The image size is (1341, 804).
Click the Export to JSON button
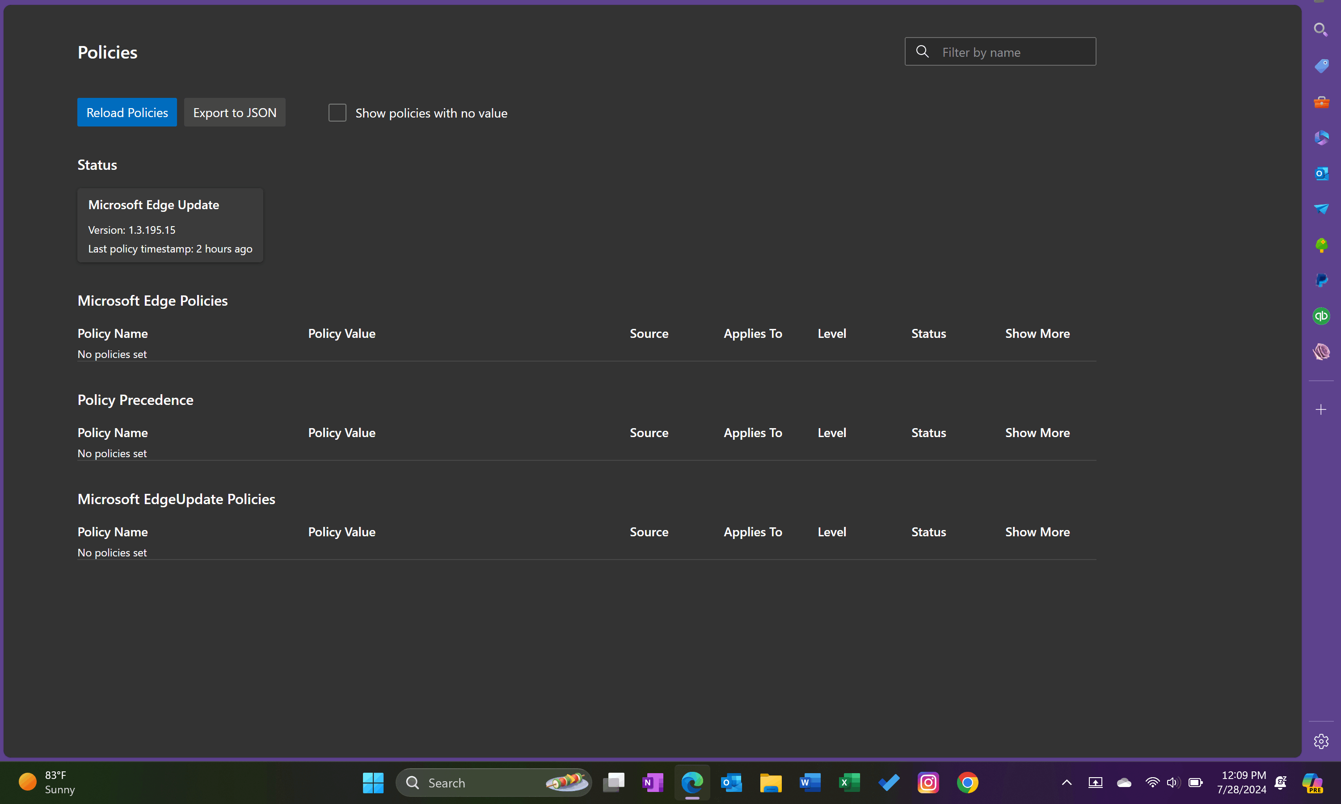click(235, 112)
